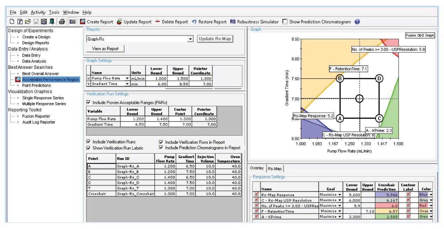Toggle Show Verification Run Labels checkbox
Image resolution: width=444 pixels, height=229 pixels.
pos(89,148)
